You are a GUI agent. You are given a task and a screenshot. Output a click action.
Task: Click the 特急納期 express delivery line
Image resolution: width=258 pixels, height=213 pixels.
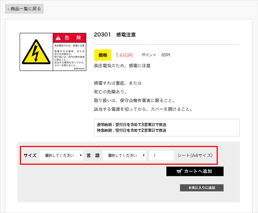[131, 130]
